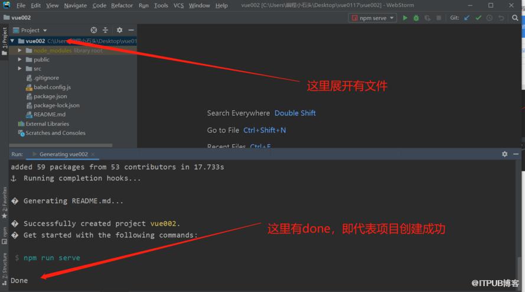Open the VCS menu
525x292 pixels.
pyautogui.click(x=178, y=5)
